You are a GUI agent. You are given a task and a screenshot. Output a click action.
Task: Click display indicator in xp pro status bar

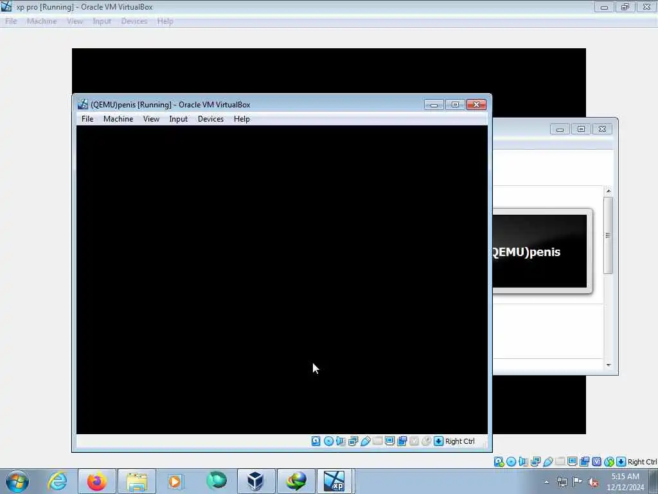click(572, 462)
